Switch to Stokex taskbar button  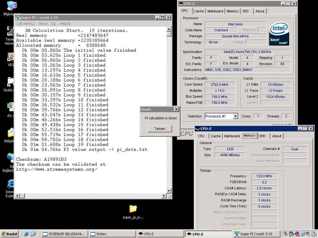(112, 234)
